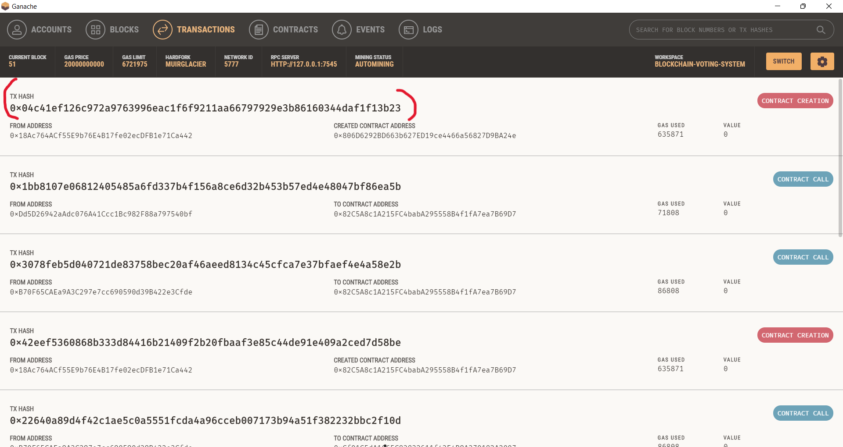
Task: Click CONTRACT CALL badge for 0x1bb8107e transaction
Action: (803, 179)
